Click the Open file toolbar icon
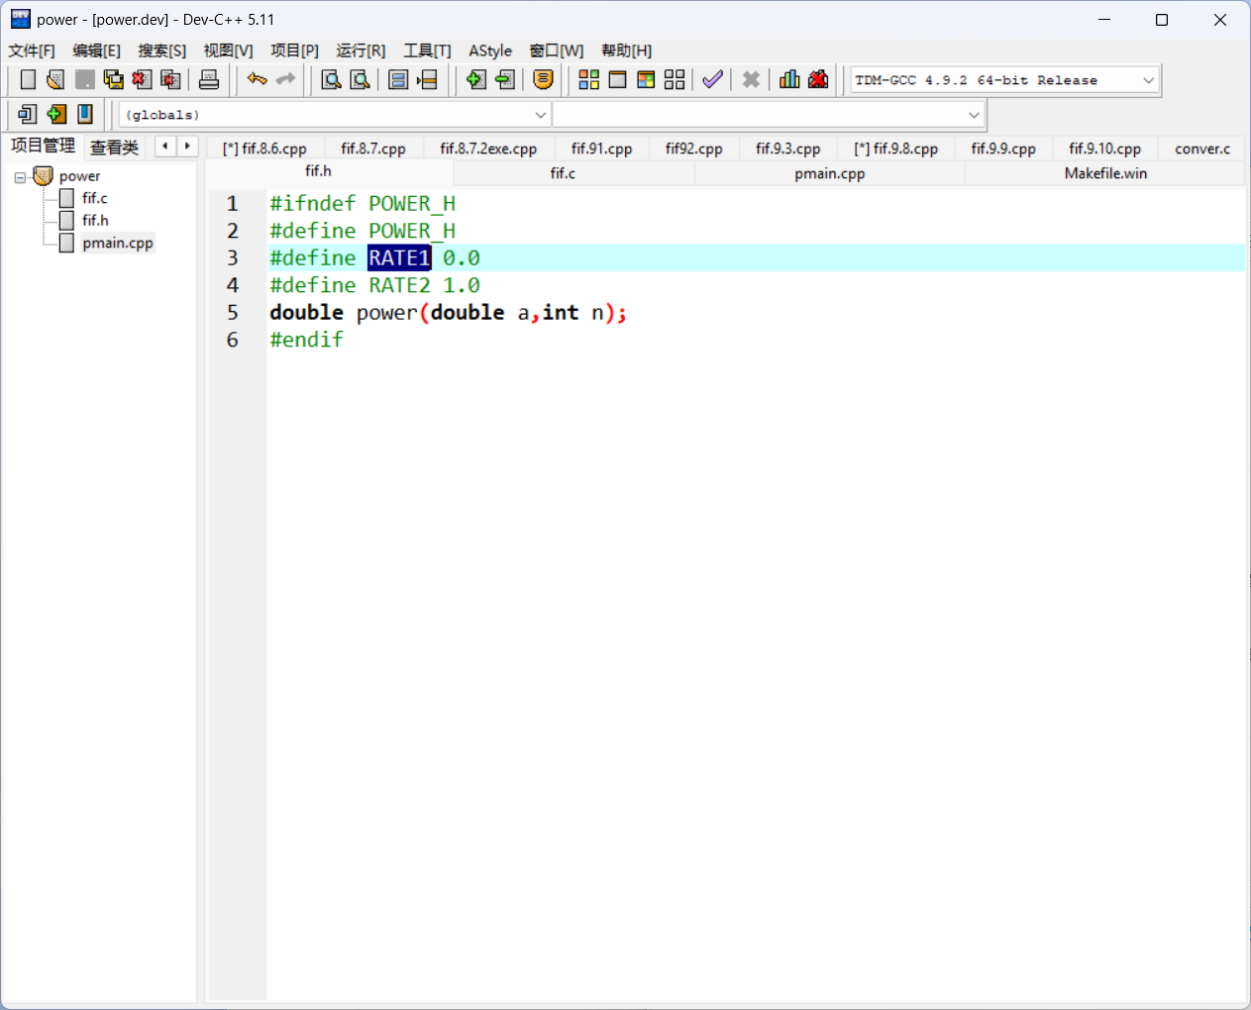Screen dimensions: 1251x1010 click(55, 80)
